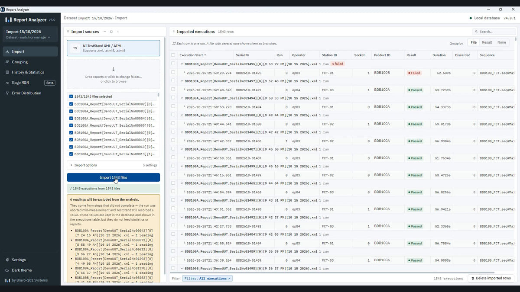Group executions by Result

point(487,42)
